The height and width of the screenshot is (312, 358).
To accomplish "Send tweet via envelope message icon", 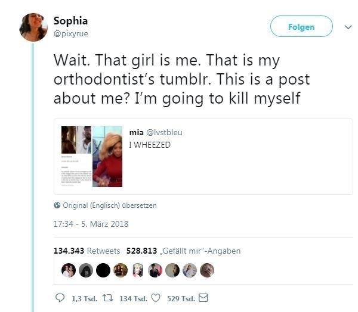I will [203, 298].
